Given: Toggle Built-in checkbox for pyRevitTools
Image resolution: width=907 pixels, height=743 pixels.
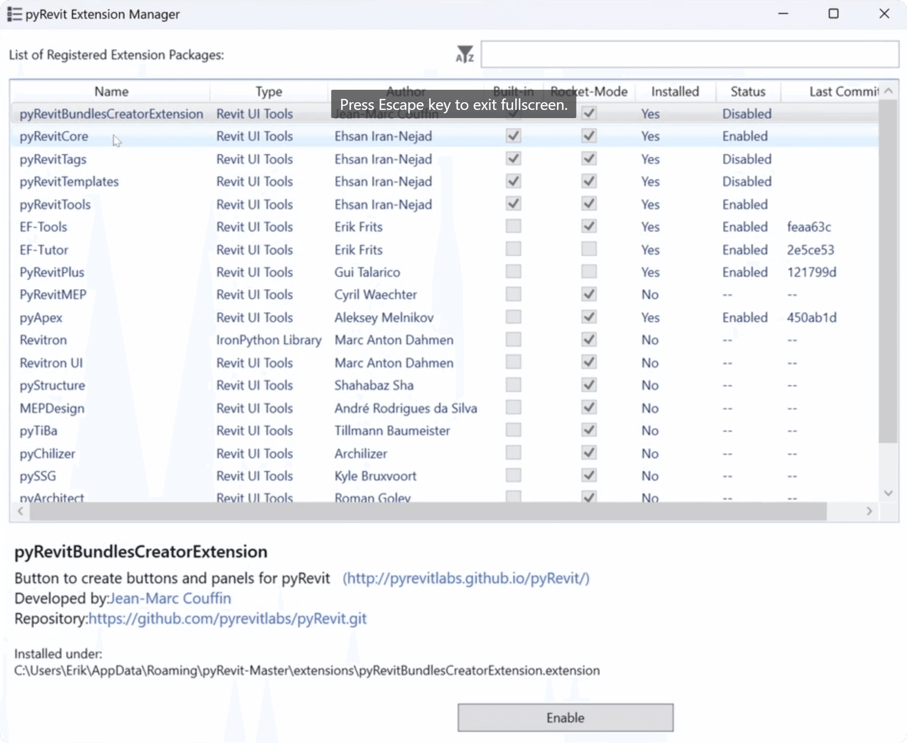Looking at the screenshot, I should tap(513, 204).
